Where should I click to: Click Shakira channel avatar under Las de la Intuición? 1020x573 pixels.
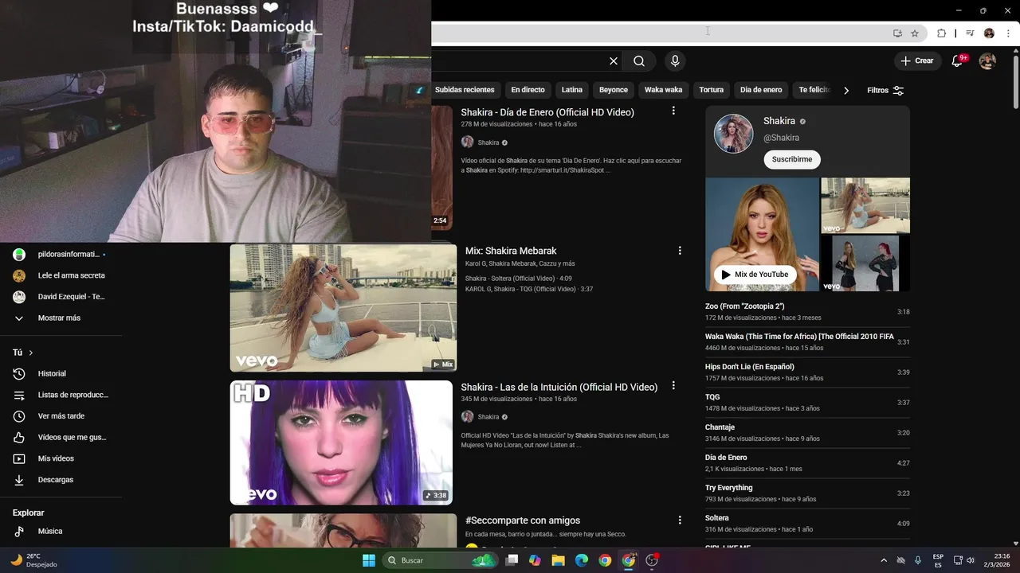click(467, 417)
